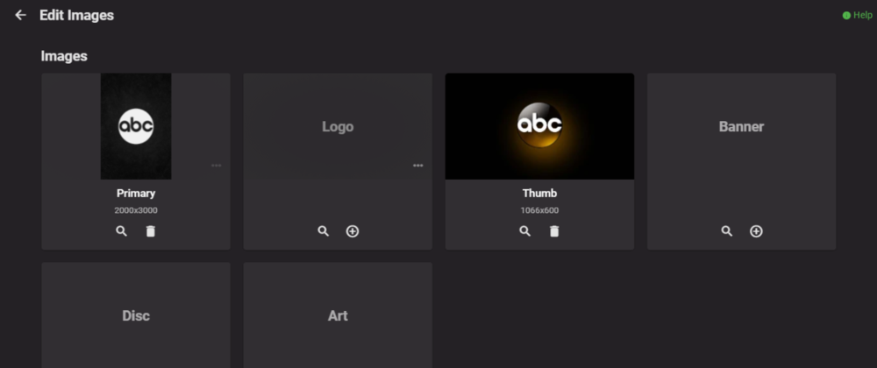Delete the Primary image

point(151,231)
